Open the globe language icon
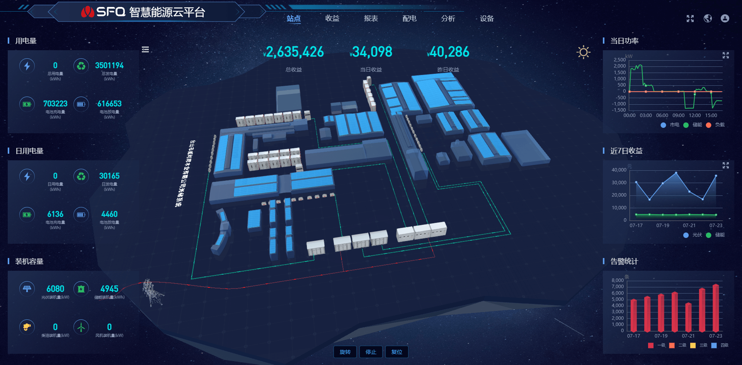This screenshot has width=742, height=365. pos(708,18)
